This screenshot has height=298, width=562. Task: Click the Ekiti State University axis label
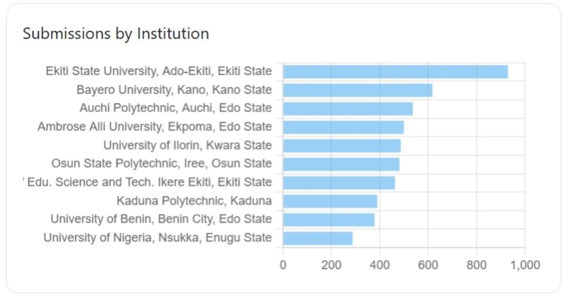[159, 71]
